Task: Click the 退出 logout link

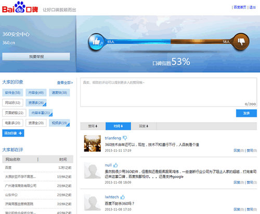Action: point(252,7)
